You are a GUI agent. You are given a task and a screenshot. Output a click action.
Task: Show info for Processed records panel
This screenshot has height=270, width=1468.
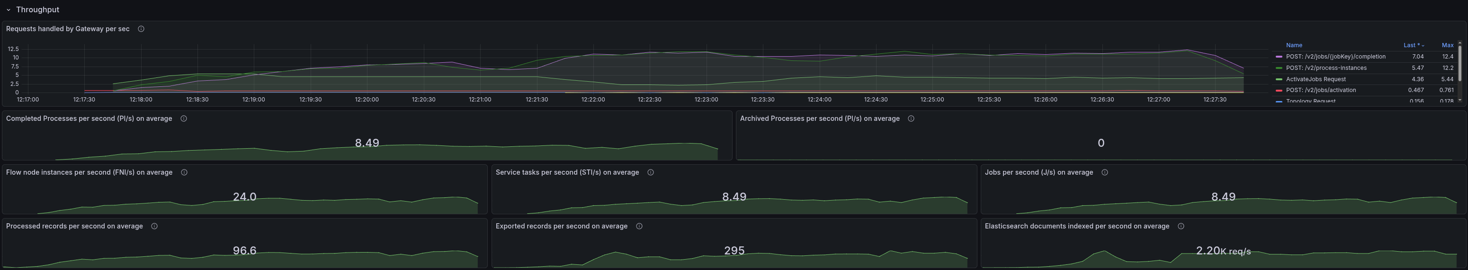[x=154, y=226]
